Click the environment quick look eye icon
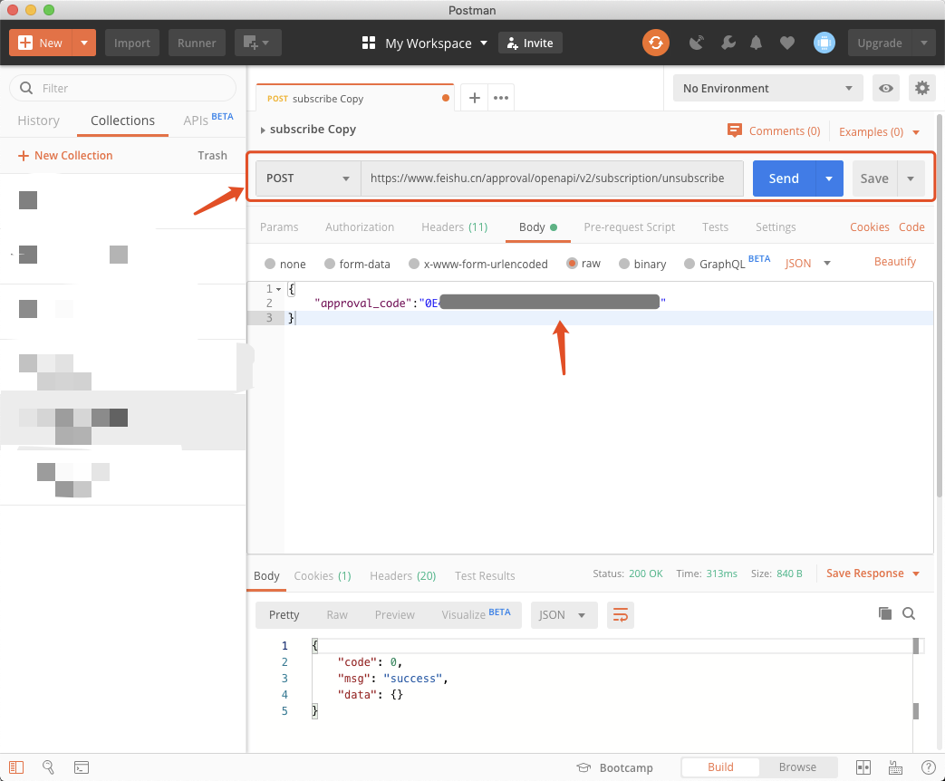This screenshot has height=781, width=945. (886, 88)
